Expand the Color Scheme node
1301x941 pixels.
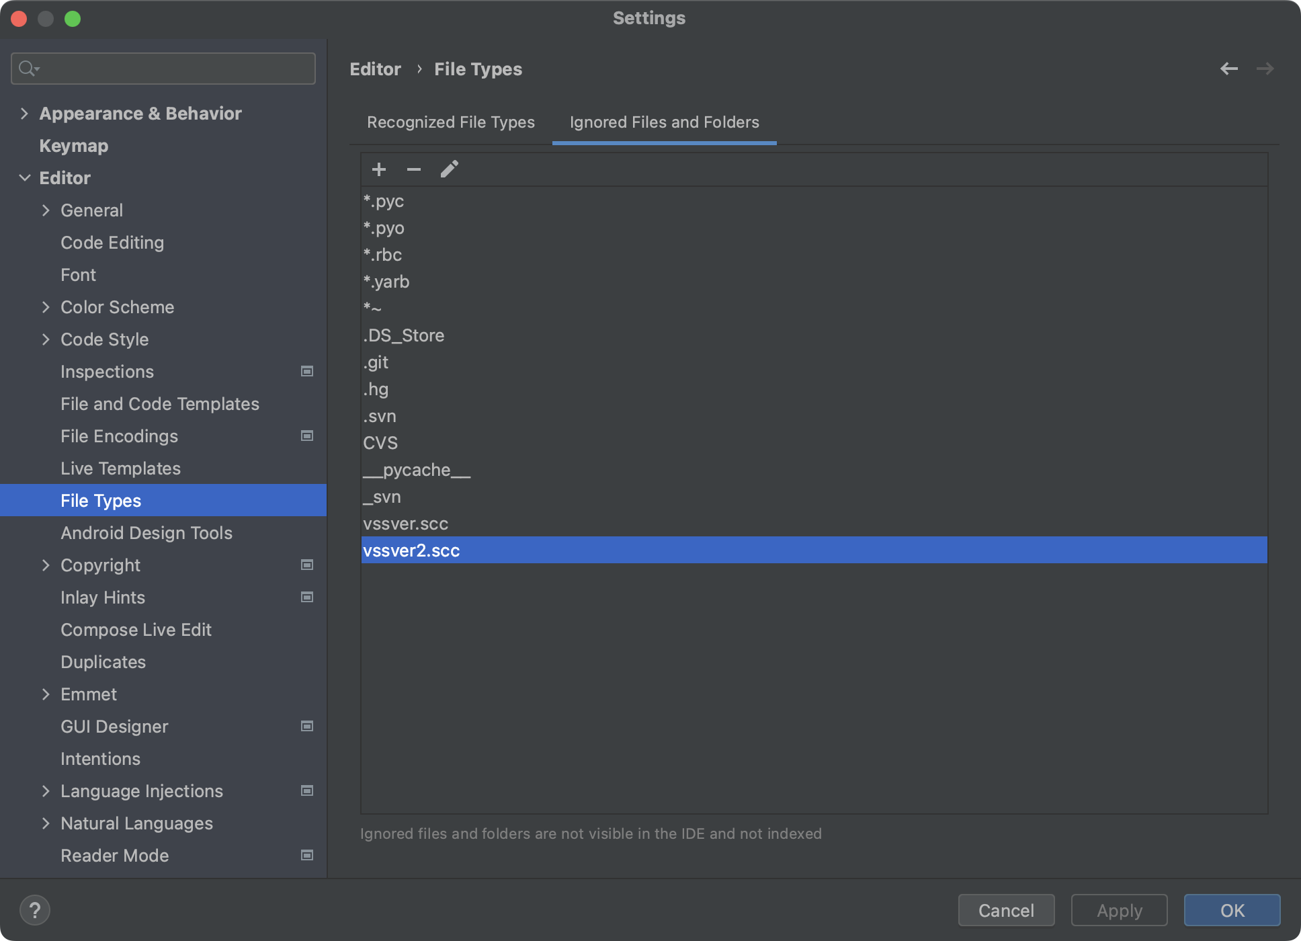[46, 307]
